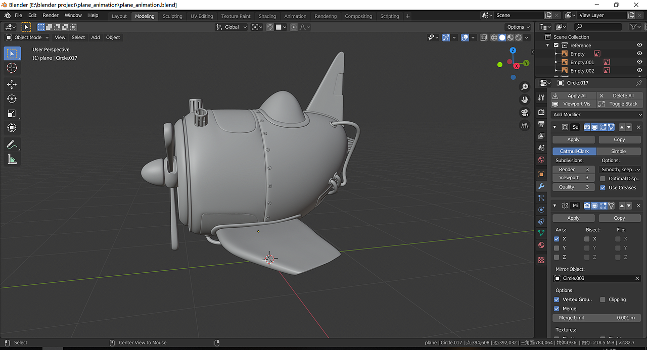Select the Select Box tool in the left toolbar
The width and height of the screenshot is (647, 350).
(x=12, y=54)
